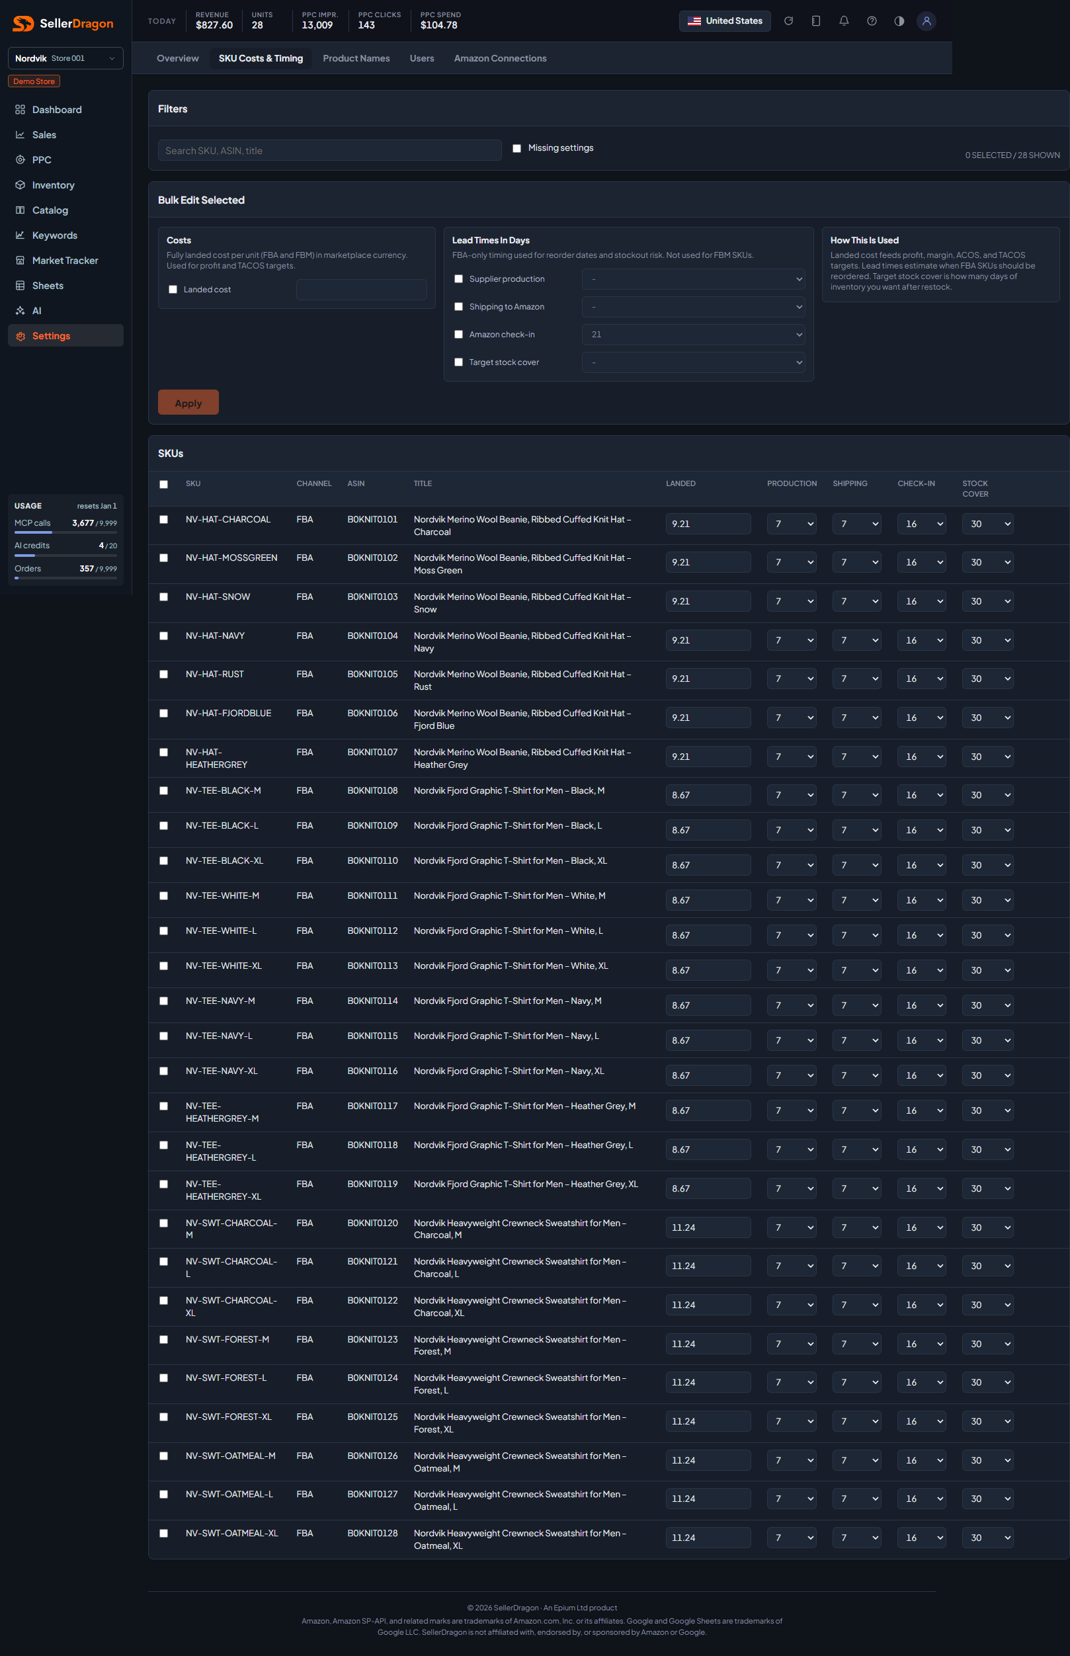
Task: Switch to the Overview tab
Action: pyautogui.click(x=178, y=58)
